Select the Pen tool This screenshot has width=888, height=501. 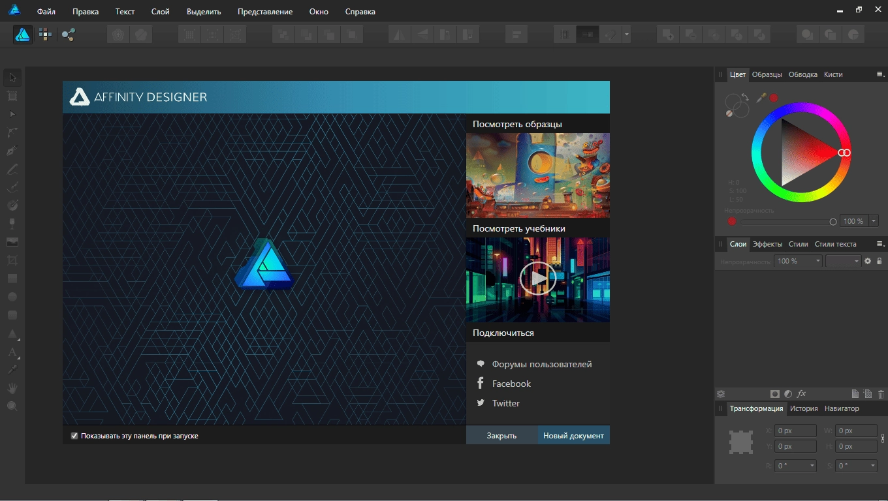tap(12, 151)
